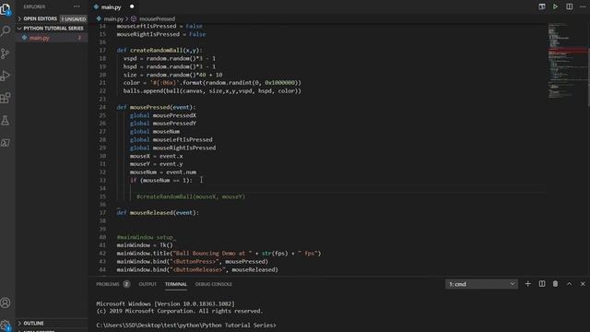590x332 pixels.
Task: Collapse the Python Tutorial Series folder
Action: coord(52,29)
